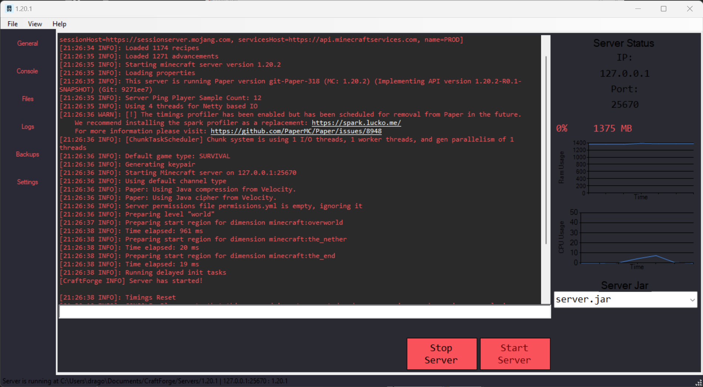The height and width of the screenshot is (387, 703).
Task: Click the port value 25670
Action: coord(625,105)
